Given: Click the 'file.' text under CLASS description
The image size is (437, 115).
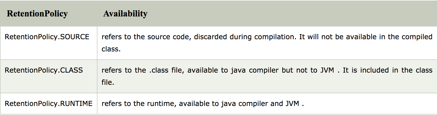Looking at the screenshot, I should click(x=108, y=82).
